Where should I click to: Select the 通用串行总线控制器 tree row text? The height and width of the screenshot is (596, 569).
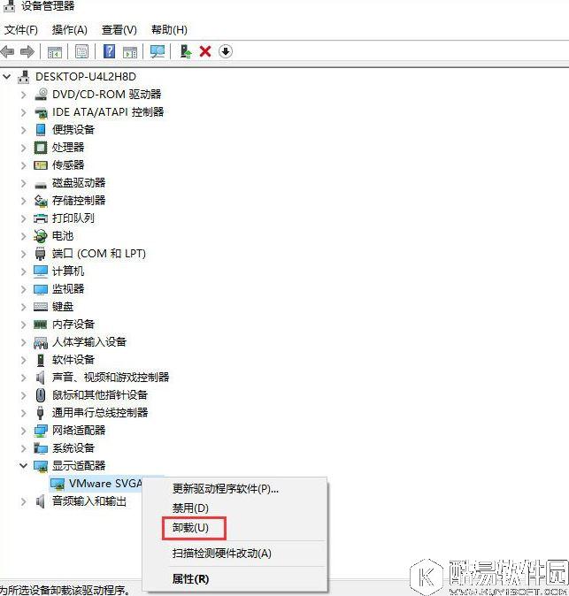100,413
